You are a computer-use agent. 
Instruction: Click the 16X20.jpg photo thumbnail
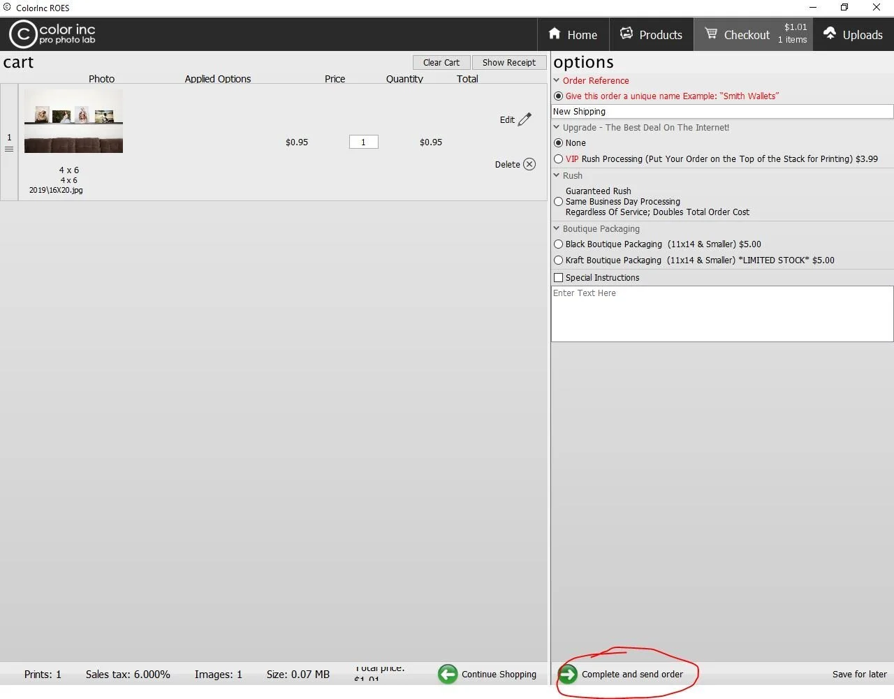pos(73,121)
